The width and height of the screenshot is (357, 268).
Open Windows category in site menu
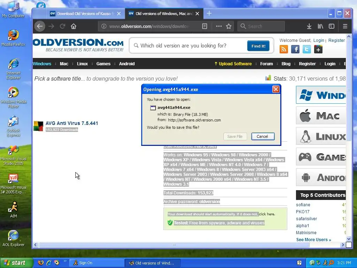42,64
